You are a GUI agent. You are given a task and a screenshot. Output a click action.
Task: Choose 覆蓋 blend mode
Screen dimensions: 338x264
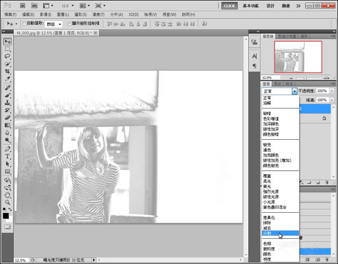(x=267, y=176)
